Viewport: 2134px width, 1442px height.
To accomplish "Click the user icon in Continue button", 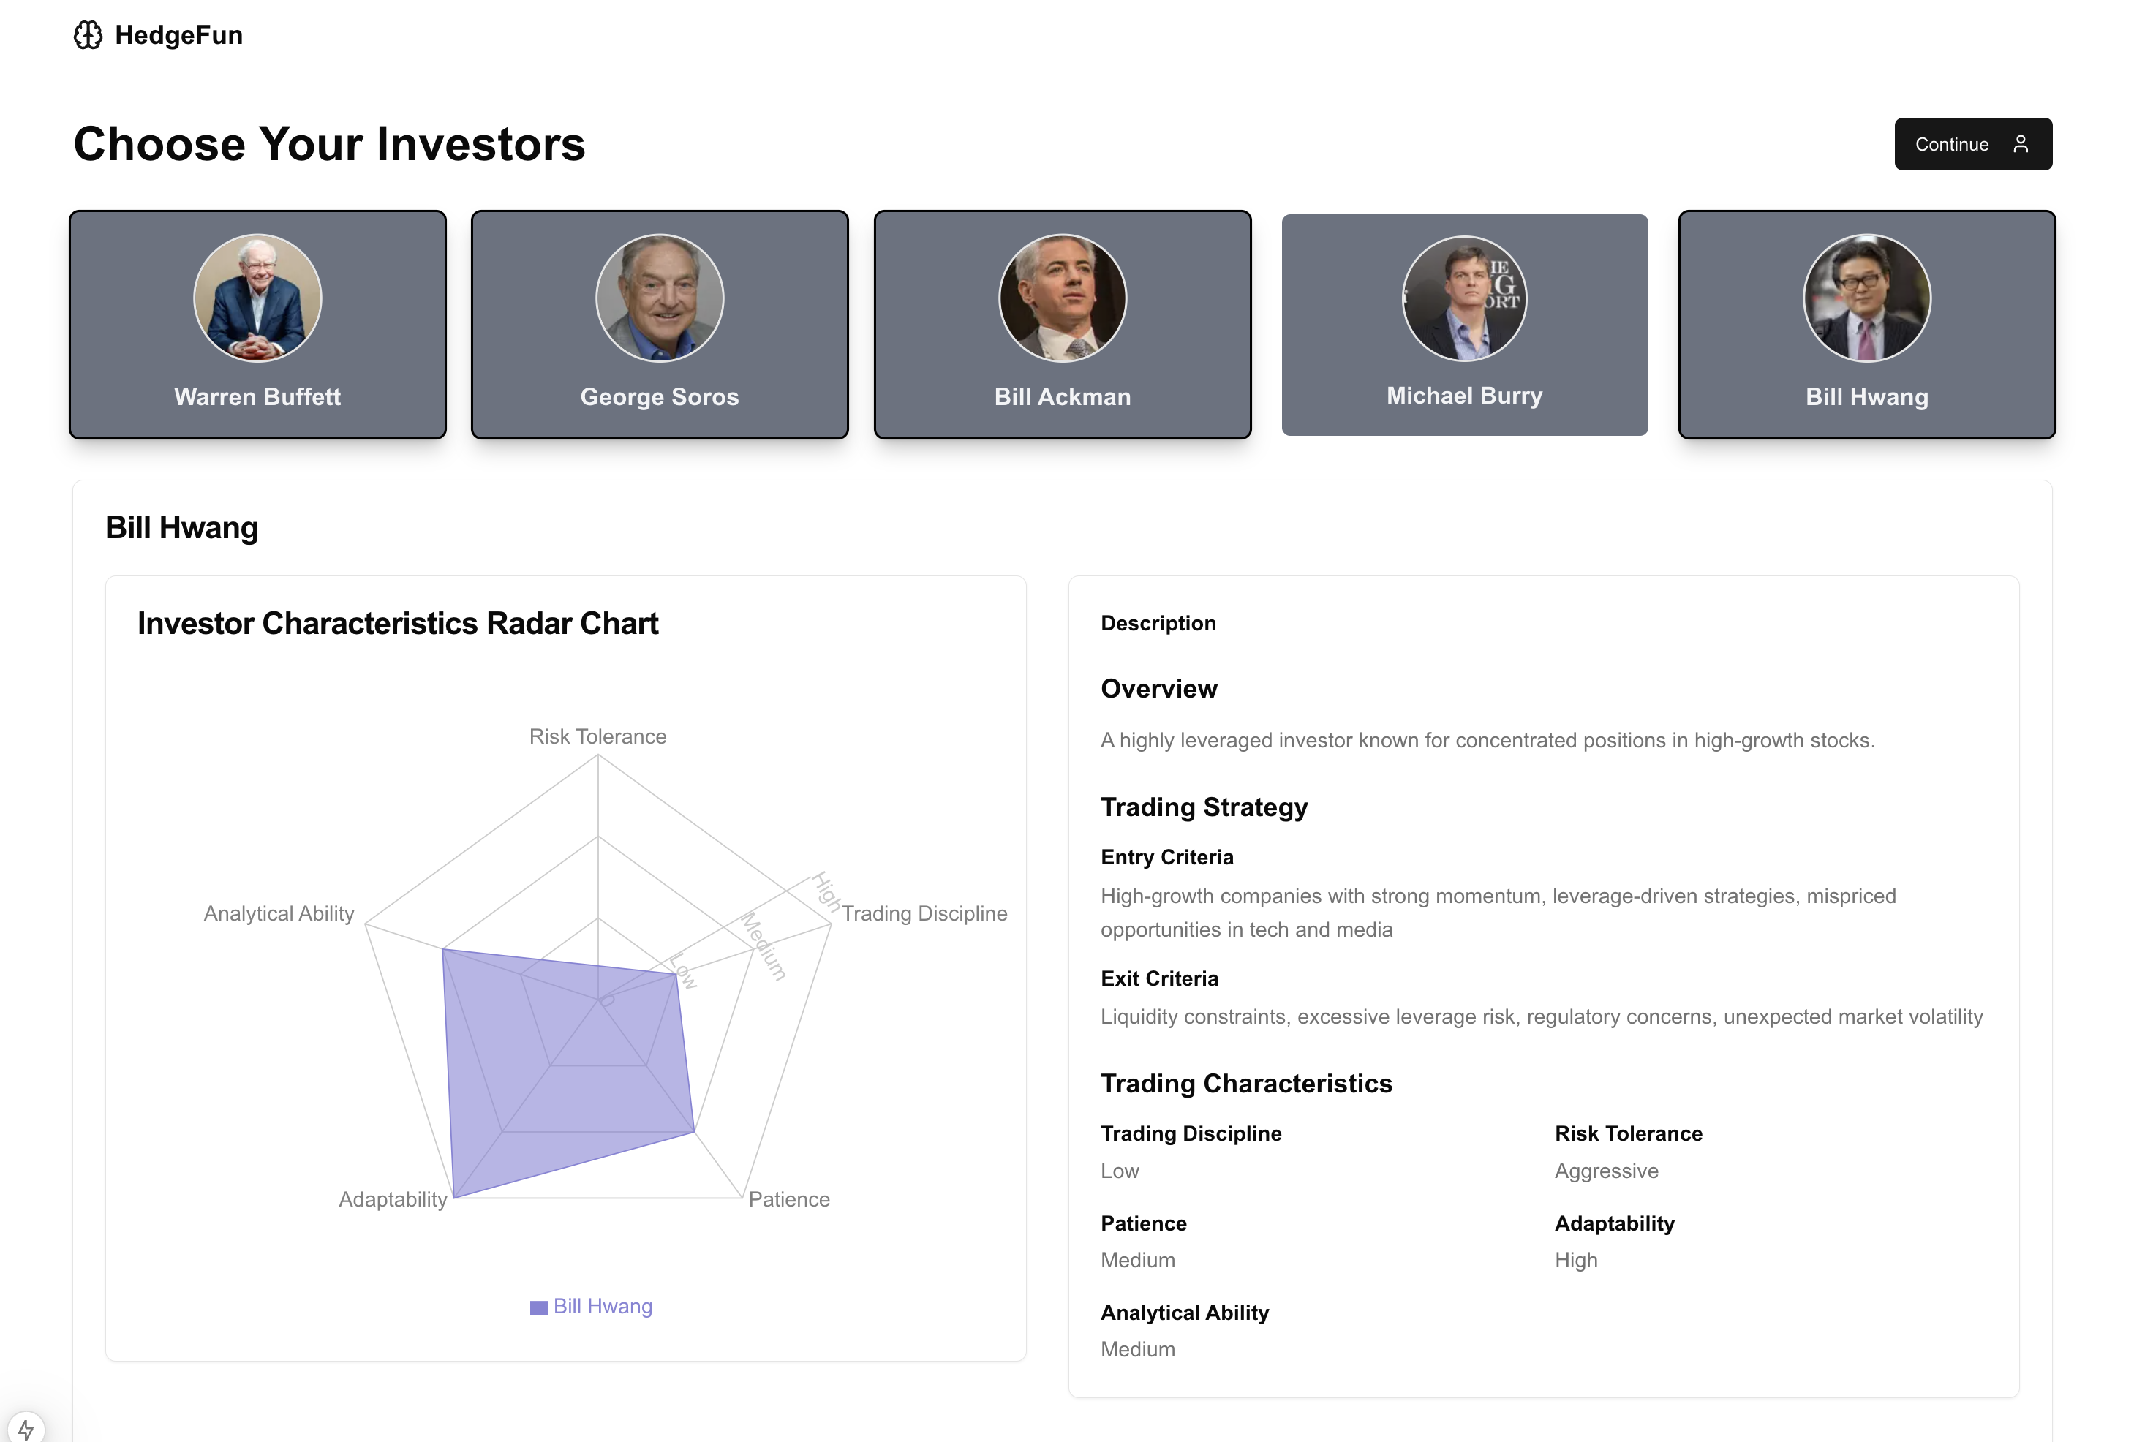I will (2020, 144).
